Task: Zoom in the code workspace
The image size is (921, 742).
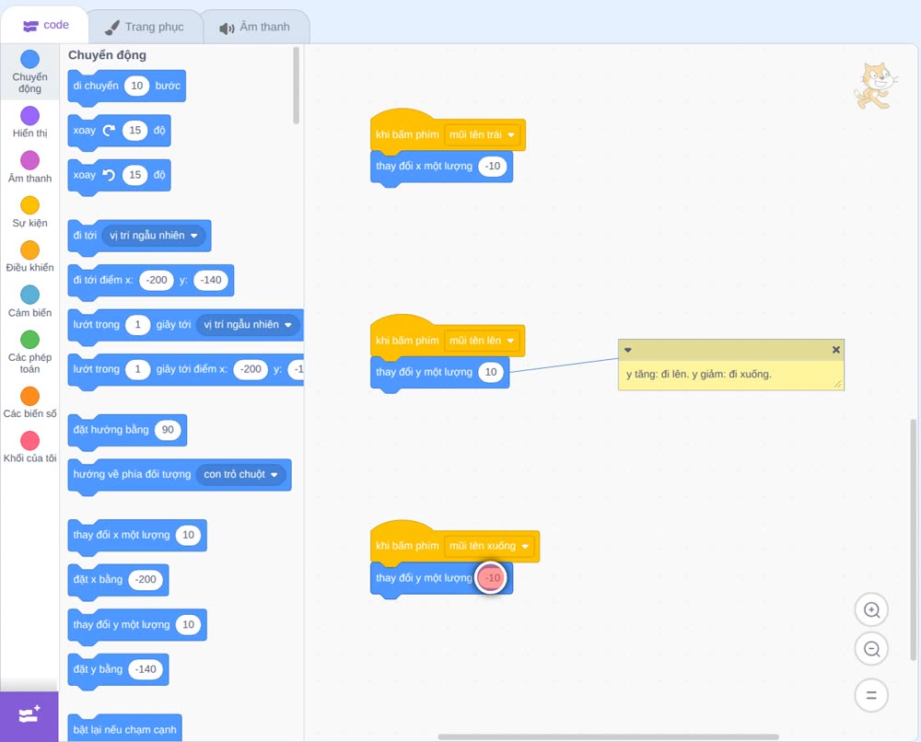Action: point(871,610)
